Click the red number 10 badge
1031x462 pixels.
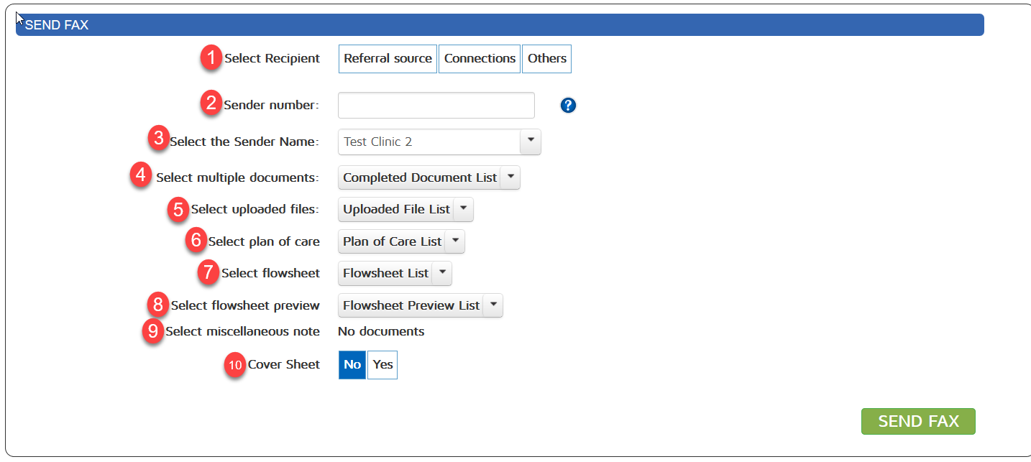tap(234, 364)
